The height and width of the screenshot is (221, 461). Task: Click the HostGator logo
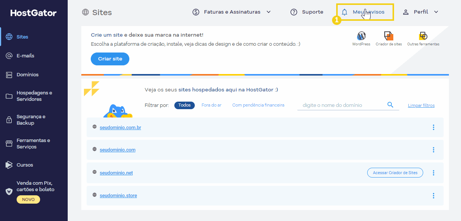(33, 13)
